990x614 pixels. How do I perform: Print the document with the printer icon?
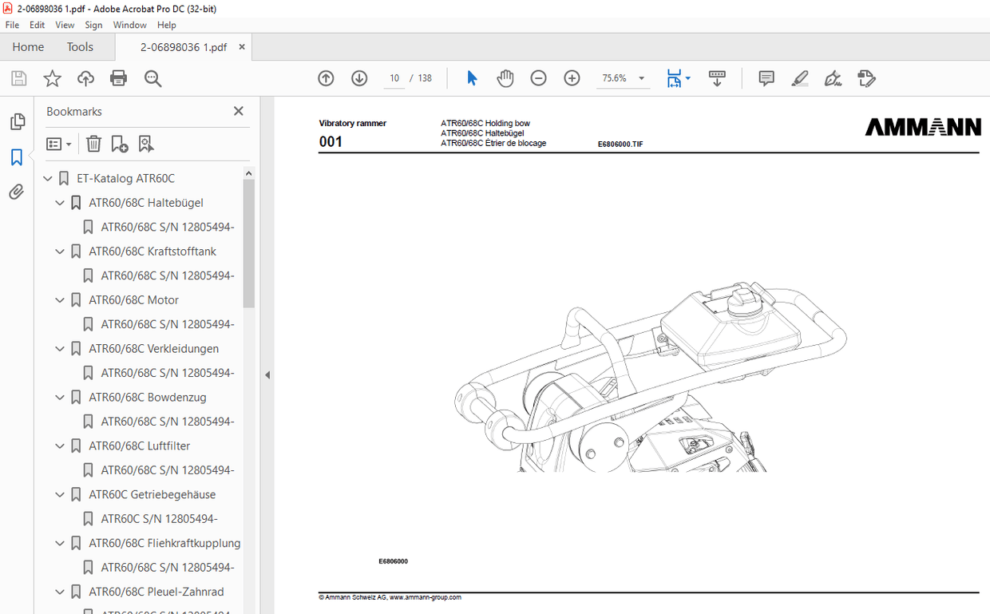tap(119, 78)
